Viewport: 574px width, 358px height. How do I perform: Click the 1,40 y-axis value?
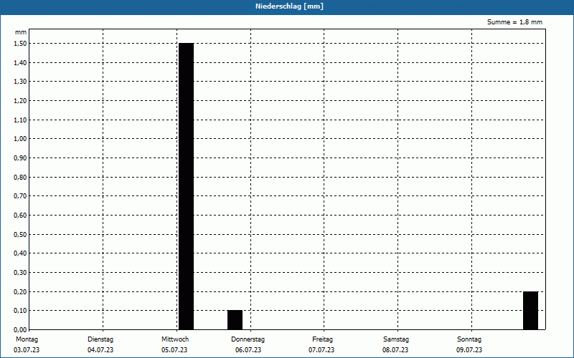coord(20,63)
